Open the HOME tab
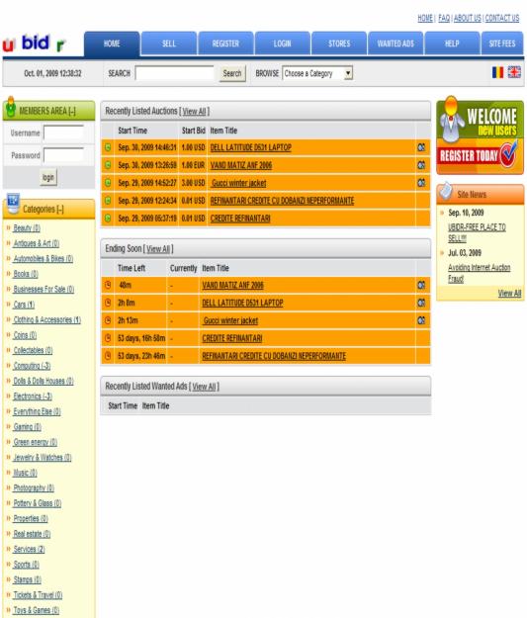 112,44
